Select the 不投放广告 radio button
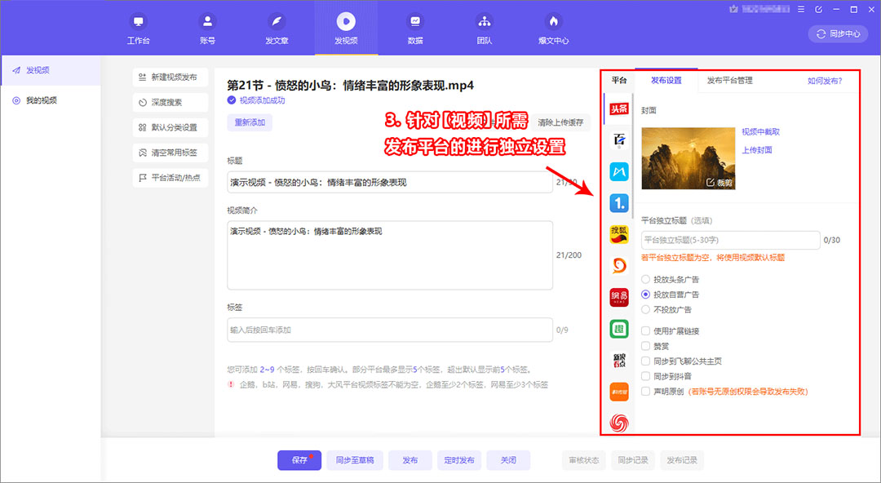This screenshot has width=881, height=483. 644,309
